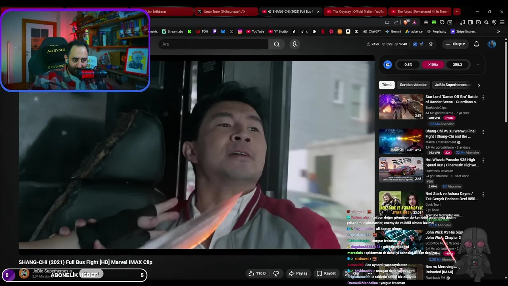Open the ChatGPT bookmark
The width and height of the screenshot is (508, 286).
[x=371, y=31]
